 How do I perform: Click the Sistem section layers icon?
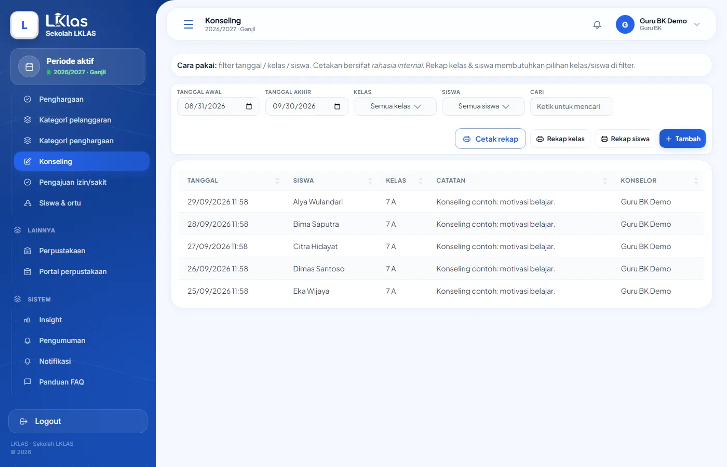pos(18,299)
